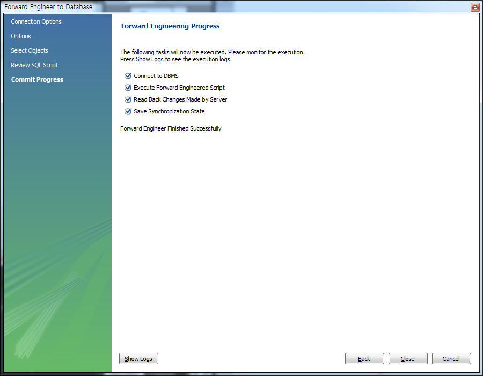Click the checkmark icon beside Connect to DBMS

coord(128,76)
